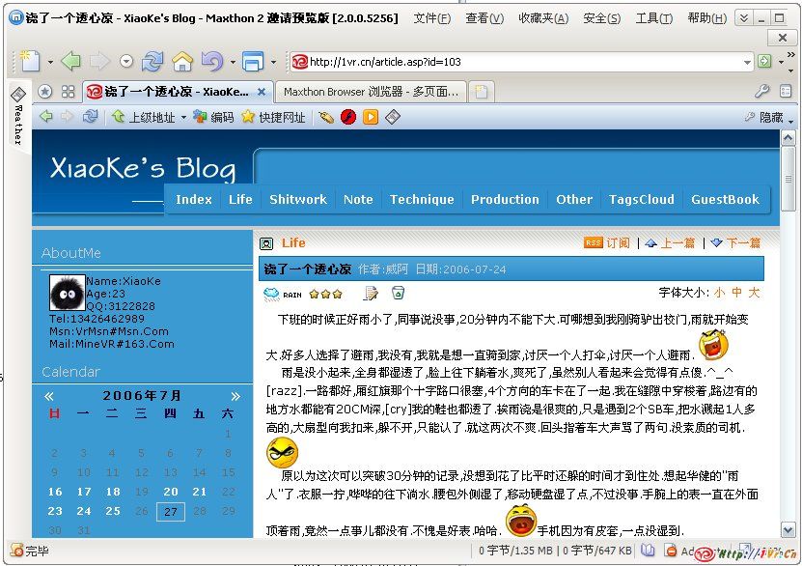Screen dimensions: 802x566
Task: Select the 27th in the July calendar
Action: pyautogui.click(x=171, y=511)
